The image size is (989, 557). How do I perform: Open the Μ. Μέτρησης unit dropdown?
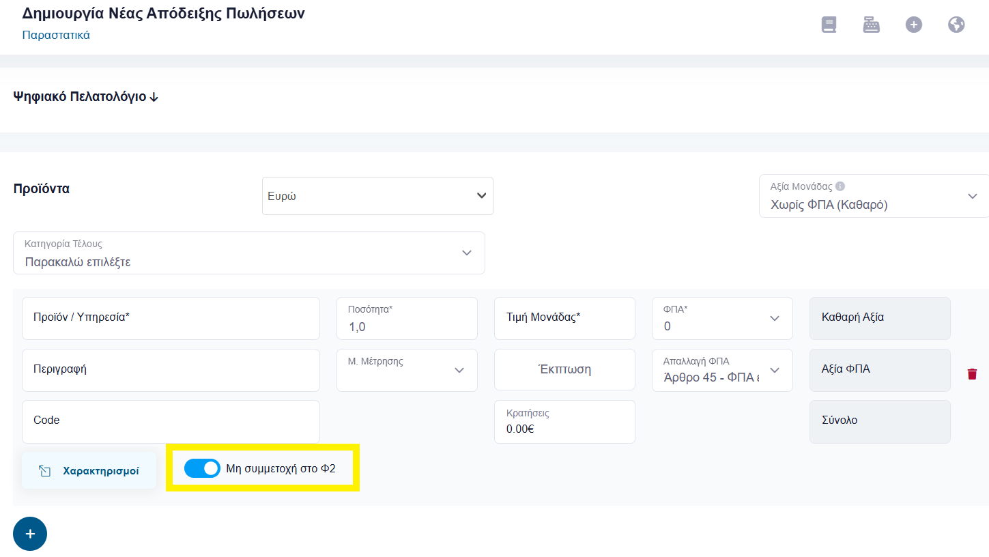point(407,370)
